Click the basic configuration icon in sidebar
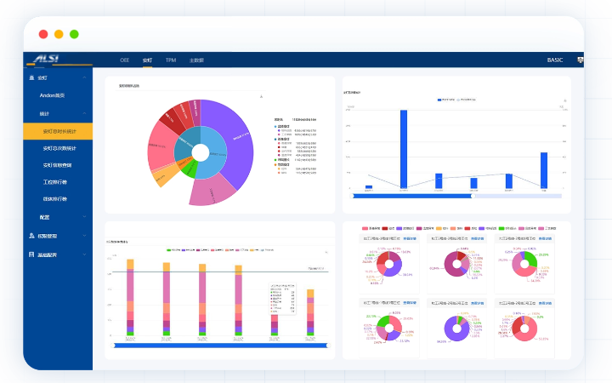The width and height of the screenshot is (612, 383). 31,254
